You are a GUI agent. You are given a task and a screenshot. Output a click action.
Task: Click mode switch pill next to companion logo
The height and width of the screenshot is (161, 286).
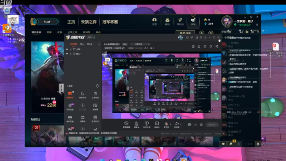click(91, 38)
